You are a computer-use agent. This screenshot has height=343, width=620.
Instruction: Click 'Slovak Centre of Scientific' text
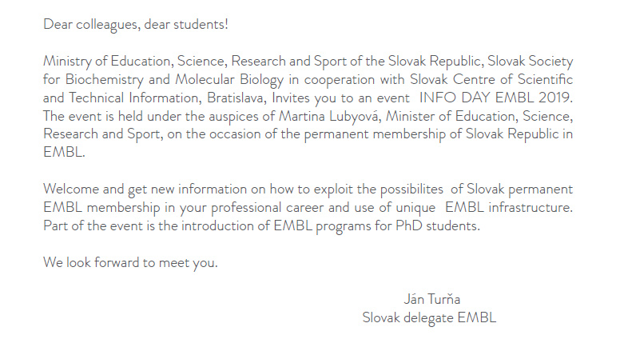point(491,79)
